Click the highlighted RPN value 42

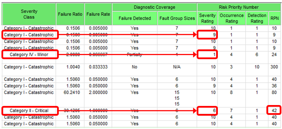click(274, 111)
